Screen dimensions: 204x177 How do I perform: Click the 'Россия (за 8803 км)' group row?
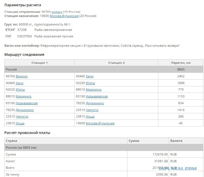[104, 148]
